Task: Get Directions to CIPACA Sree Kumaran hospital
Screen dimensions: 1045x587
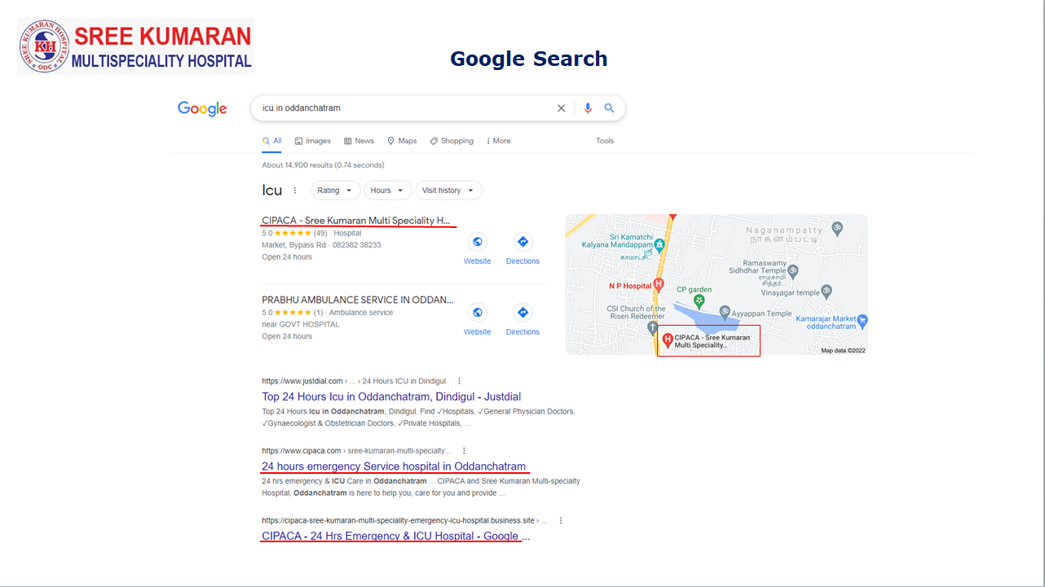Action: pyautogui.click(x=522, y=242)
